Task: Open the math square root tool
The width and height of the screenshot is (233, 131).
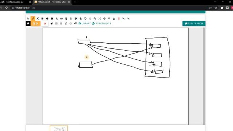Action: [x=75, y=23]
